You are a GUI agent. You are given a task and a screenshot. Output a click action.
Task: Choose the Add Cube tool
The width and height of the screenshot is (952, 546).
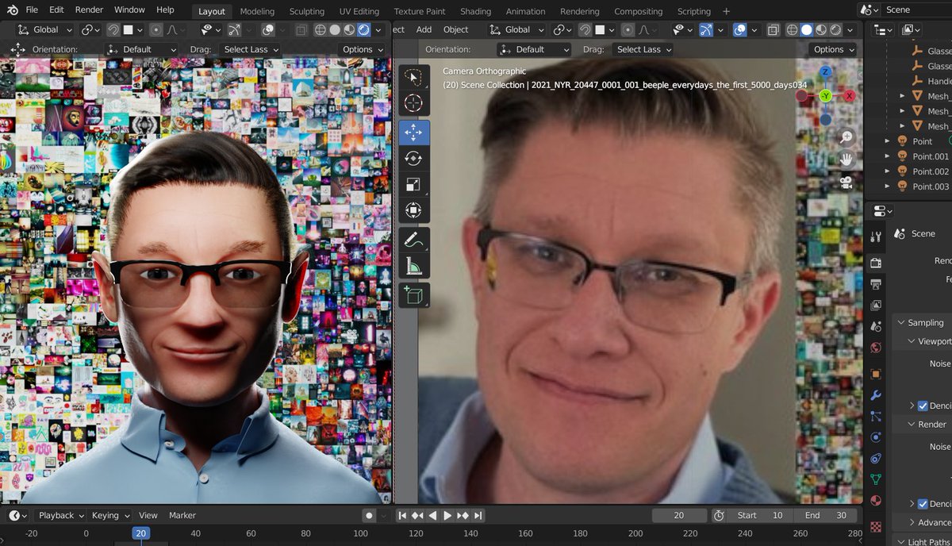pos(413,295)
